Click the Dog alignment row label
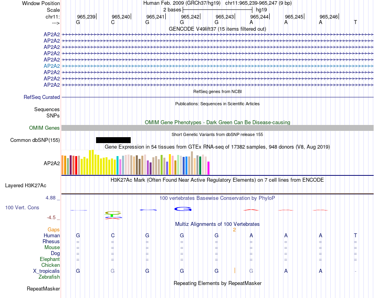 point(55,253)
